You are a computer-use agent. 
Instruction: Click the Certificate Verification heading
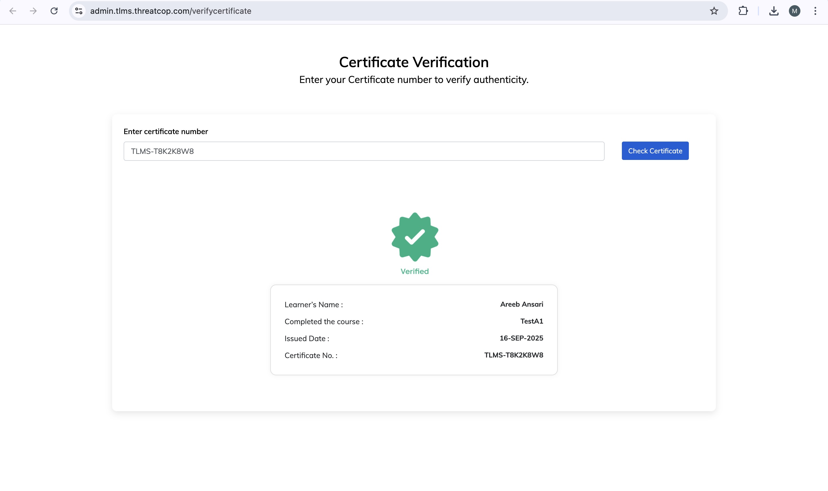coord(414,62)
